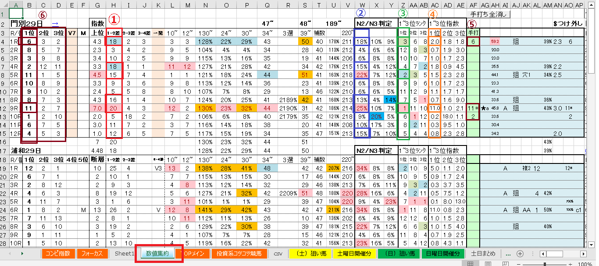The height and width of the screenshot is (266, 599).
Task: Open the 投資系コツコツ競馬 sheet tab
Action: pyautogui.click(x=239, y=253)
